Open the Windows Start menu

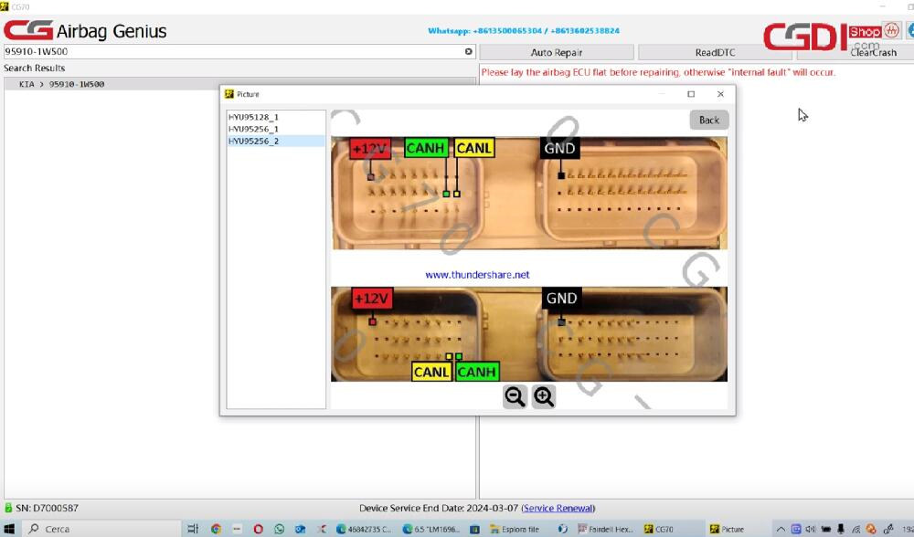point(9,529)
